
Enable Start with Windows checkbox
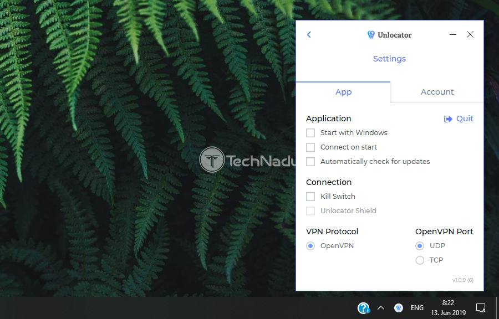tap(310, 133)
